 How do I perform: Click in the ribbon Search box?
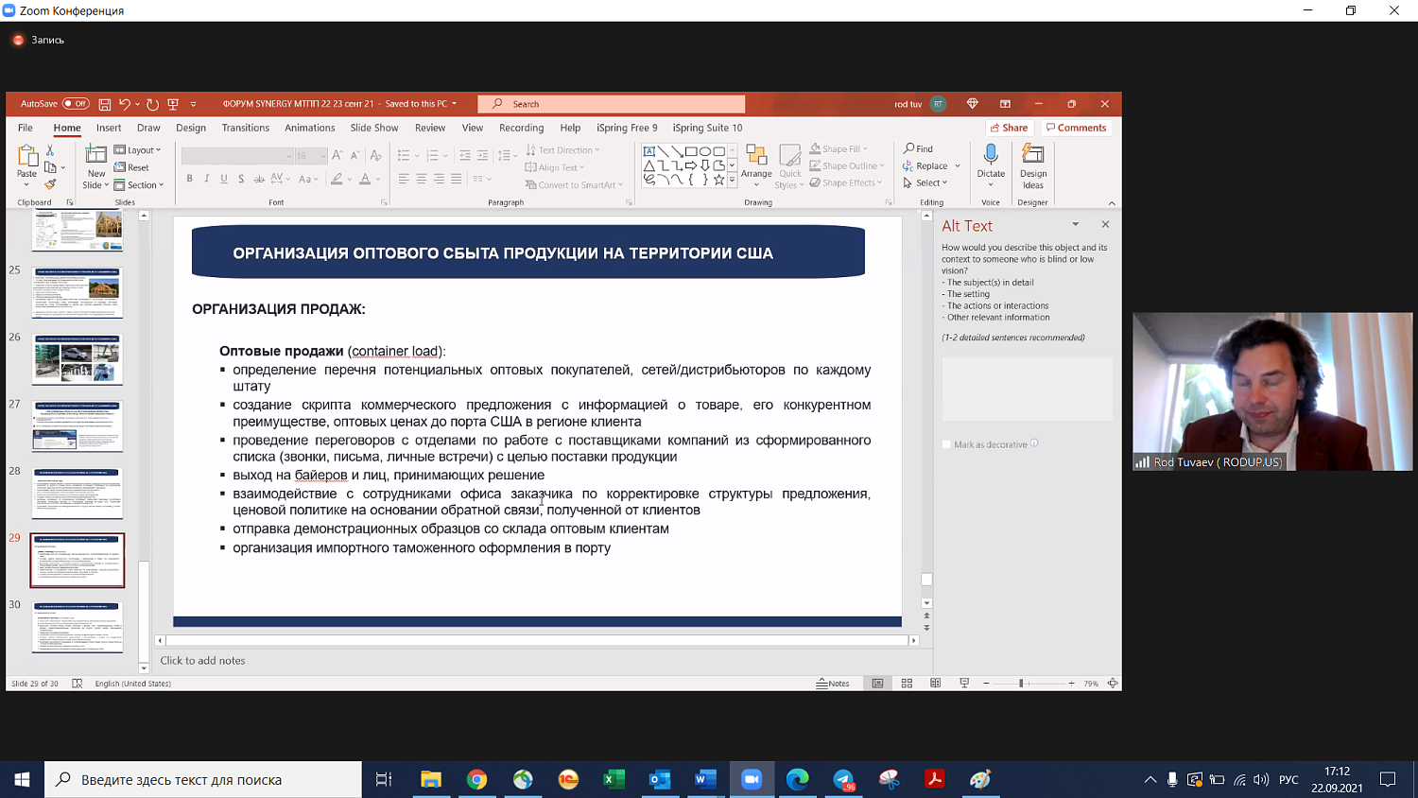612,104
